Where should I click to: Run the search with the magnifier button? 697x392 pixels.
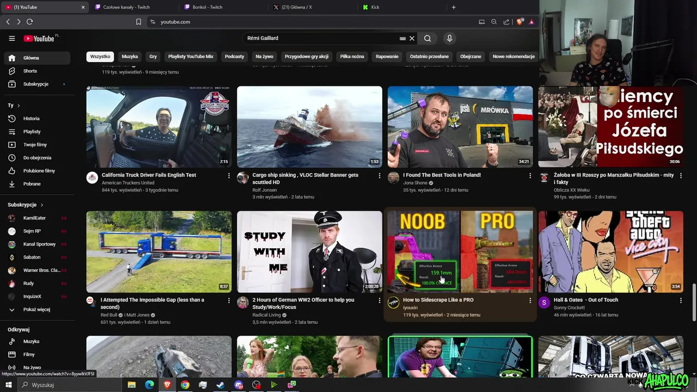coord(427,38)
